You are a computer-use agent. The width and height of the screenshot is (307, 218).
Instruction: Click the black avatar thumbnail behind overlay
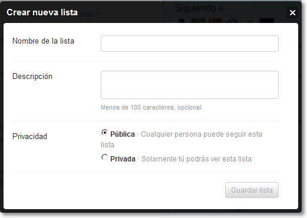(x=267, y=21)
